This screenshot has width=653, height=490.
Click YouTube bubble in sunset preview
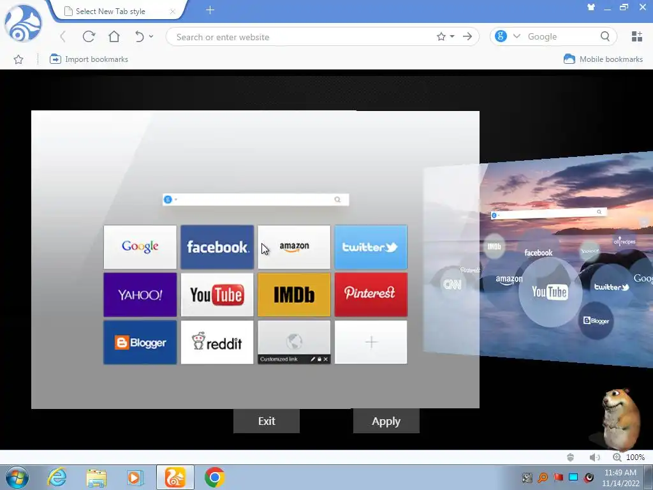coord(549,292)
